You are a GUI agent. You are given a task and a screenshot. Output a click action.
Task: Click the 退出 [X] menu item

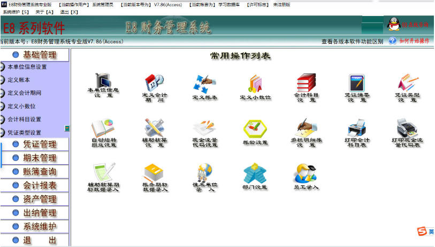69,12
